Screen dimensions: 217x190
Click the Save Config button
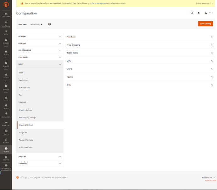[205, 24]
